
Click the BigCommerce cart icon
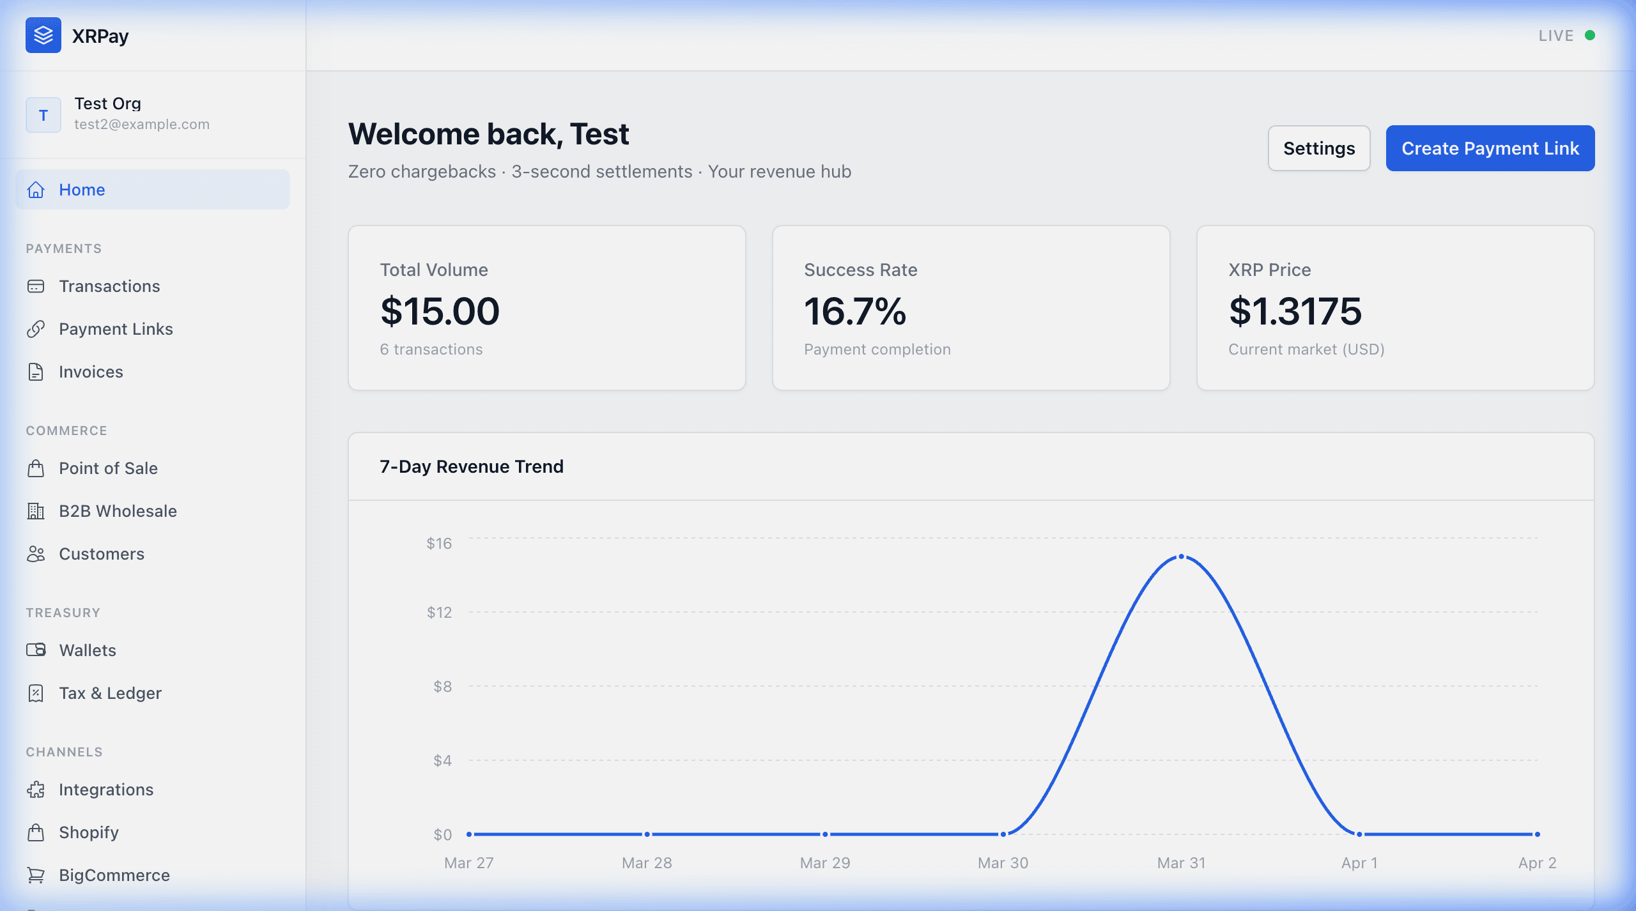36,875
